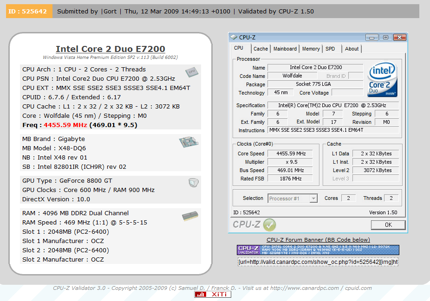Click the Core Speed 4455.59 MHz value

tap(290, 154)
